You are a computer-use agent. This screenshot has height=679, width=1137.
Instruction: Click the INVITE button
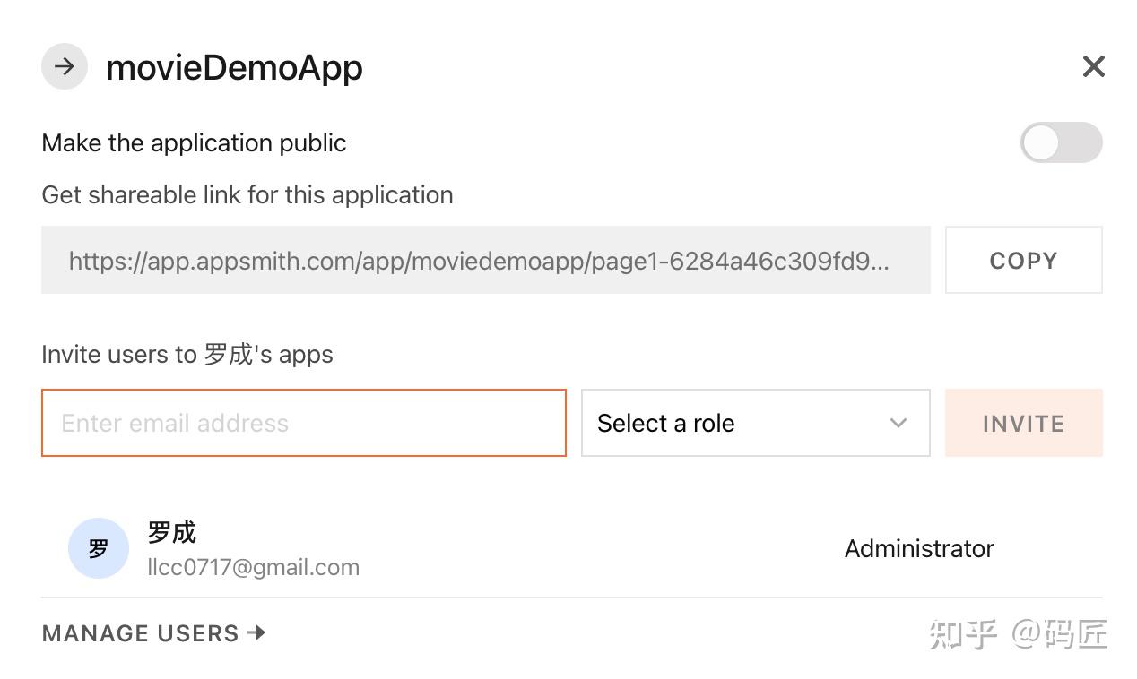coord(1023,423)
